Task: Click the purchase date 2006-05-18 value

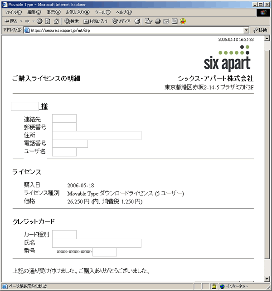Action: (x=81, y=186)
